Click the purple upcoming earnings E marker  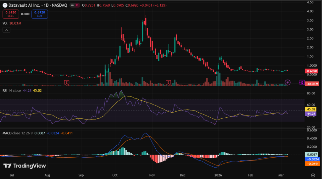point(302,82)
